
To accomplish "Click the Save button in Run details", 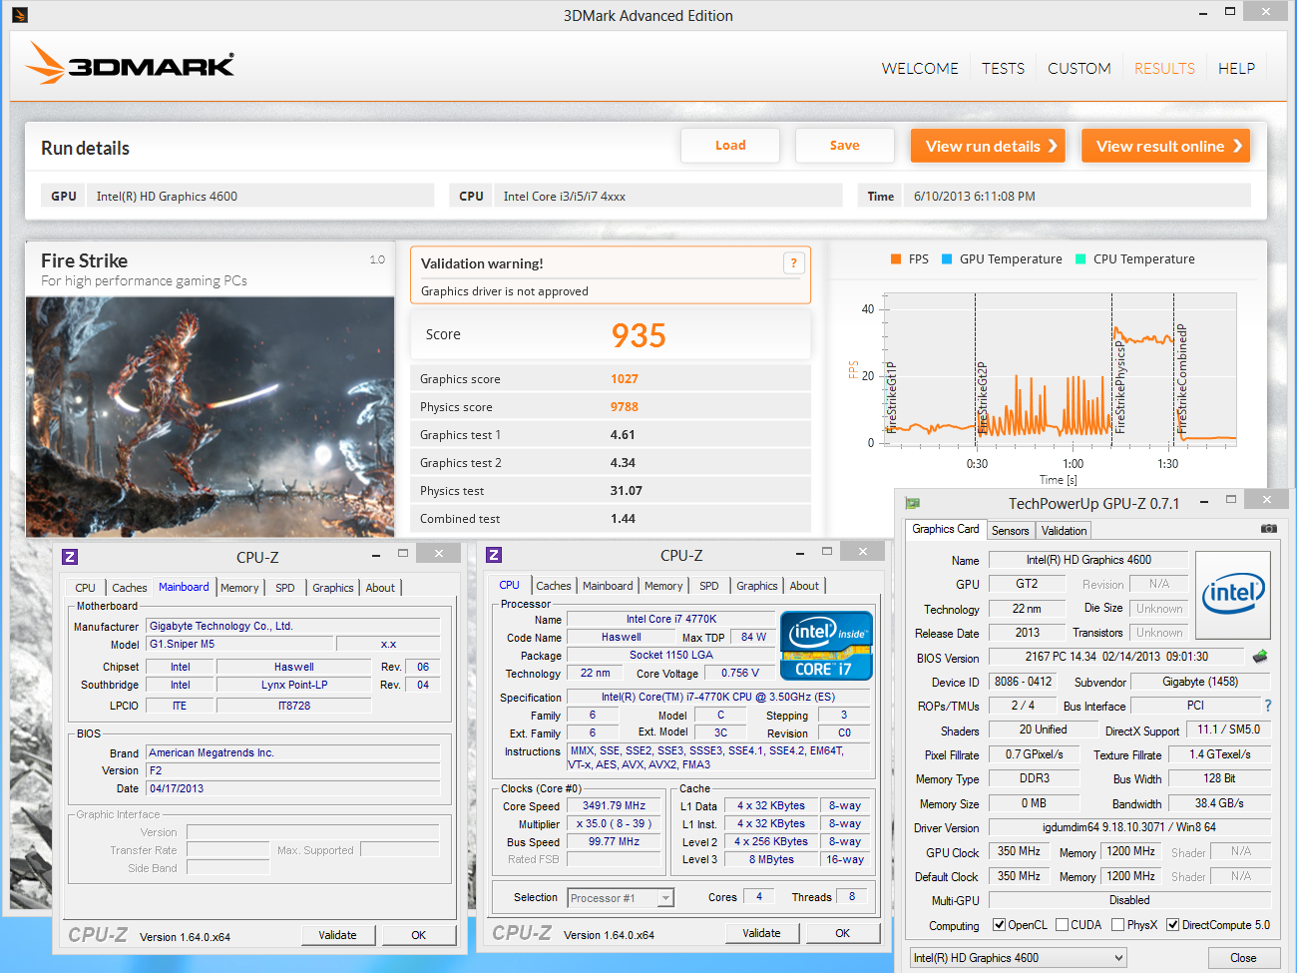I will pyautogui.click(x=845, y=146).
